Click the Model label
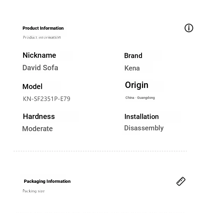The width and height of the screenshot is (210, 213). tap(32, 87)
